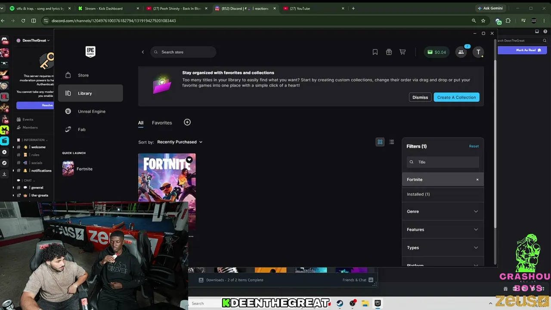The width and height of the screenshot is (551, 310).
Task: Open the $0.04 wallet balance
Action: click(436, 52)
